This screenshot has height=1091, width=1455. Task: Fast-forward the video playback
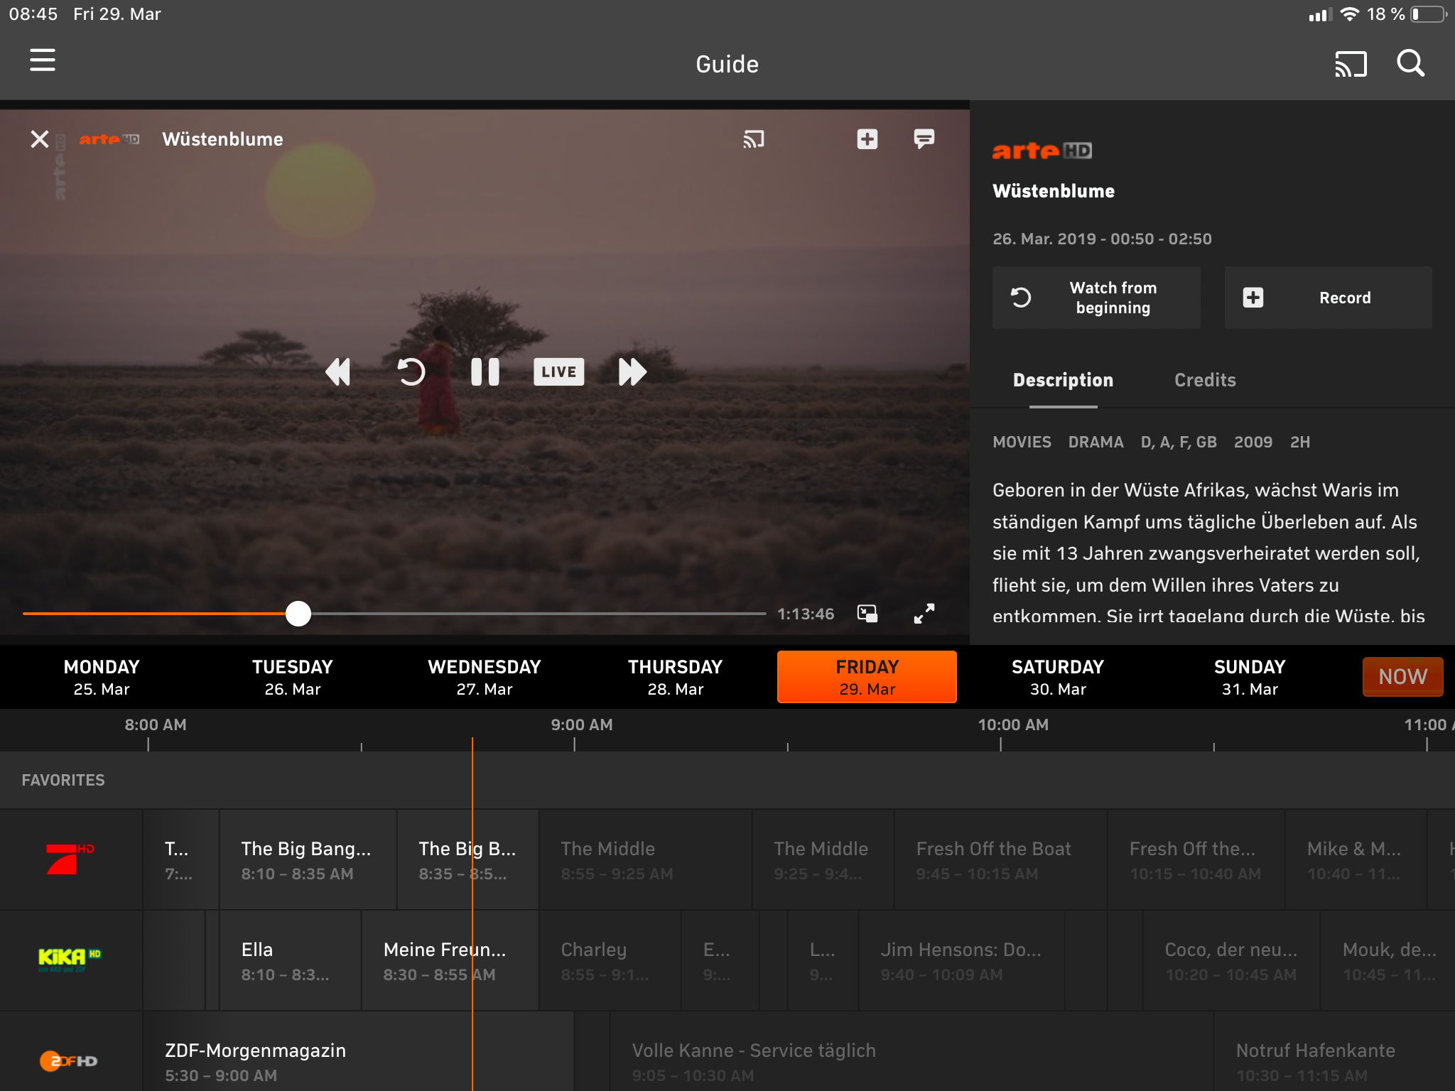click(x=632, y=371)
